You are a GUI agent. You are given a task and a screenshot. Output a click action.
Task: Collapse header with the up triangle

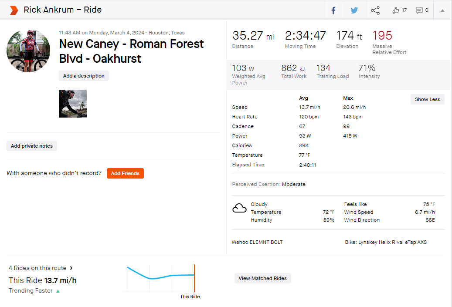point(442,10)
